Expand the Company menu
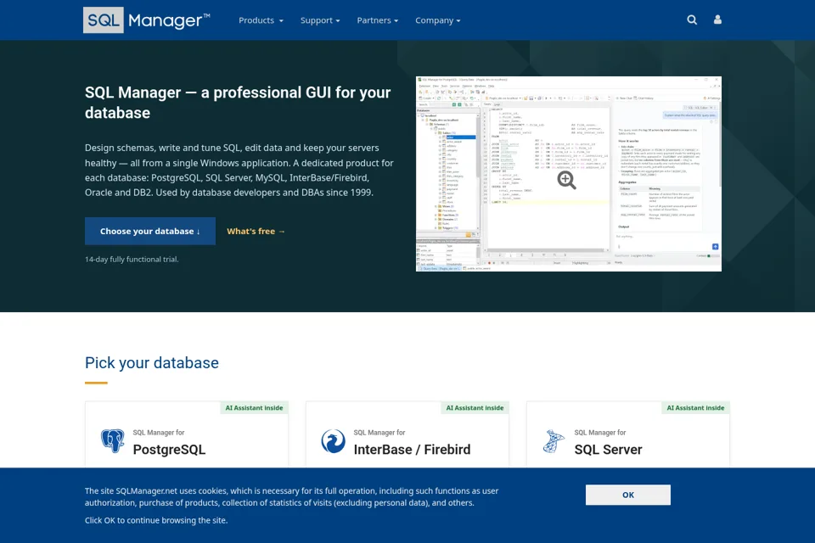 [438, 20]
